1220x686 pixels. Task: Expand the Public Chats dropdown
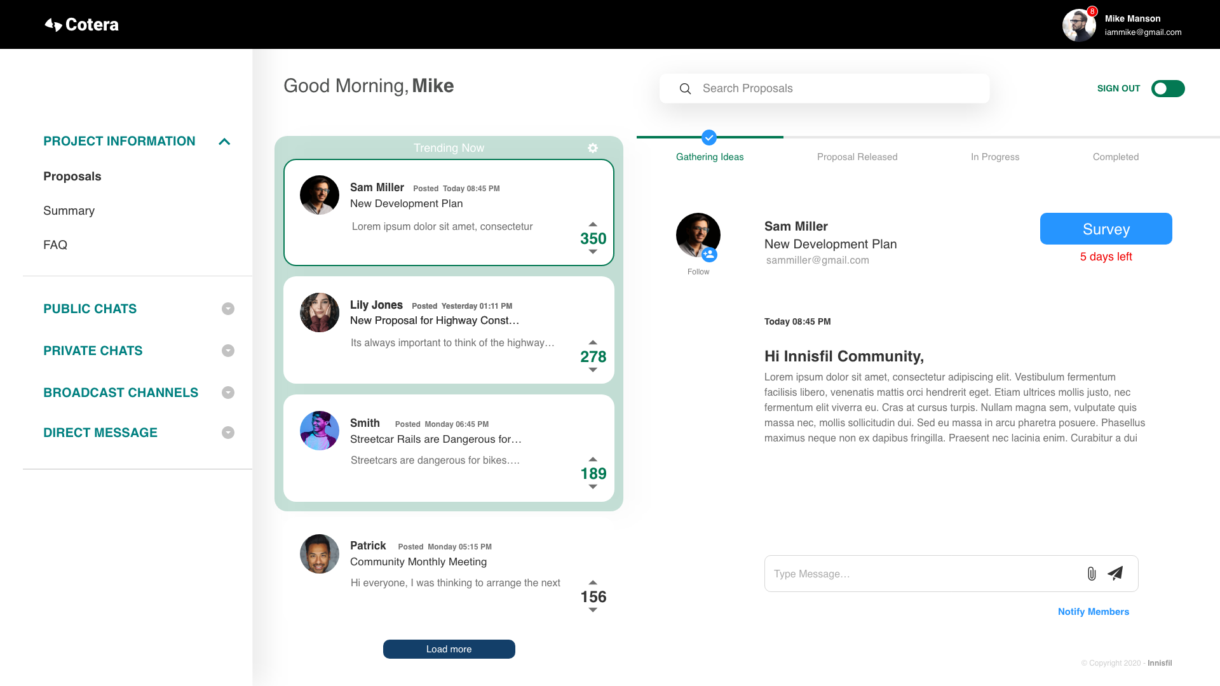pos(228,309)
